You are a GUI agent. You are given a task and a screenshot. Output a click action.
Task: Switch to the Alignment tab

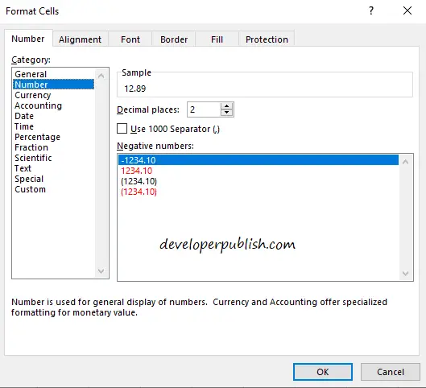tap(81, 39)
